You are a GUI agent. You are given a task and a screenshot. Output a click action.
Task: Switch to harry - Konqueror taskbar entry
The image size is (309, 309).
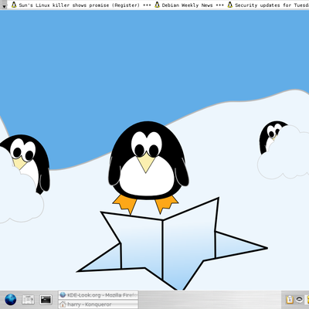click(x=98, y=304)
